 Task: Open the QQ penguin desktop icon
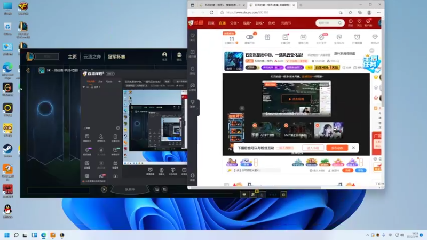click(x=7, y=211)
